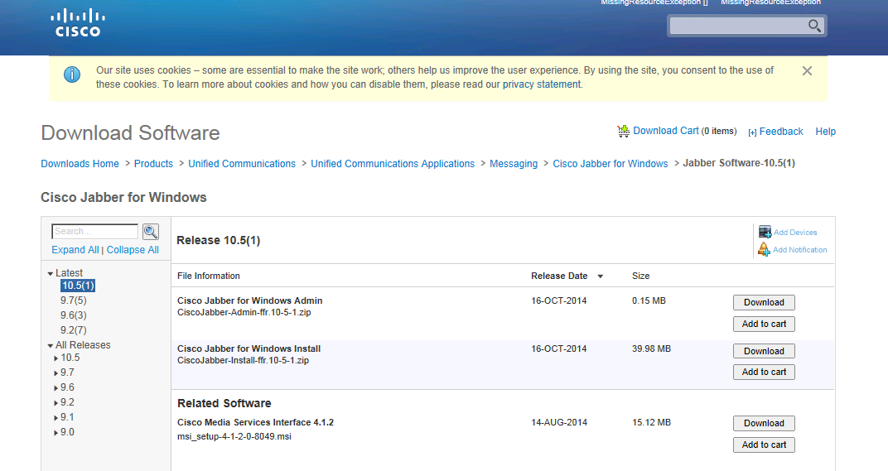This screenshot has height=471, width=888.
Task: Click the 39.98 MB size value
Action: coord(651,348)
